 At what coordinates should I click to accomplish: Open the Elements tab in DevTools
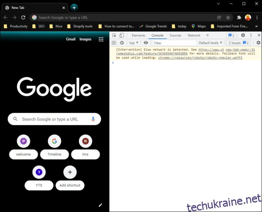pos(138,35)
